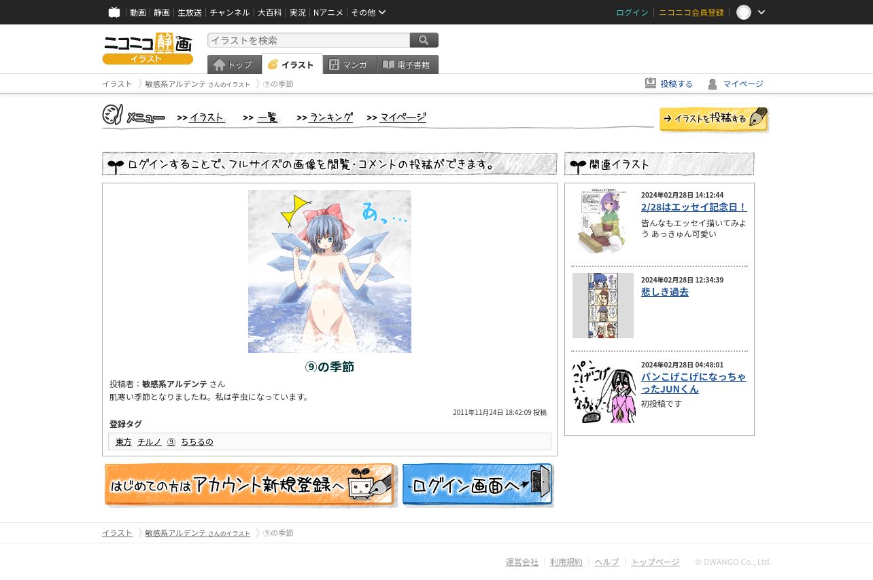The width and height of the screenshot is (873, 580).
Task: Switch to the イラスト tab
Action: [292, 64]
